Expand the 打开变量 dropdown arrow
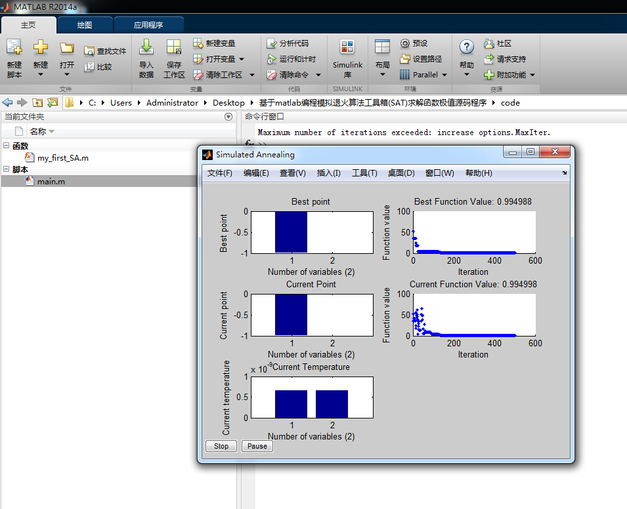 point(242,59)
